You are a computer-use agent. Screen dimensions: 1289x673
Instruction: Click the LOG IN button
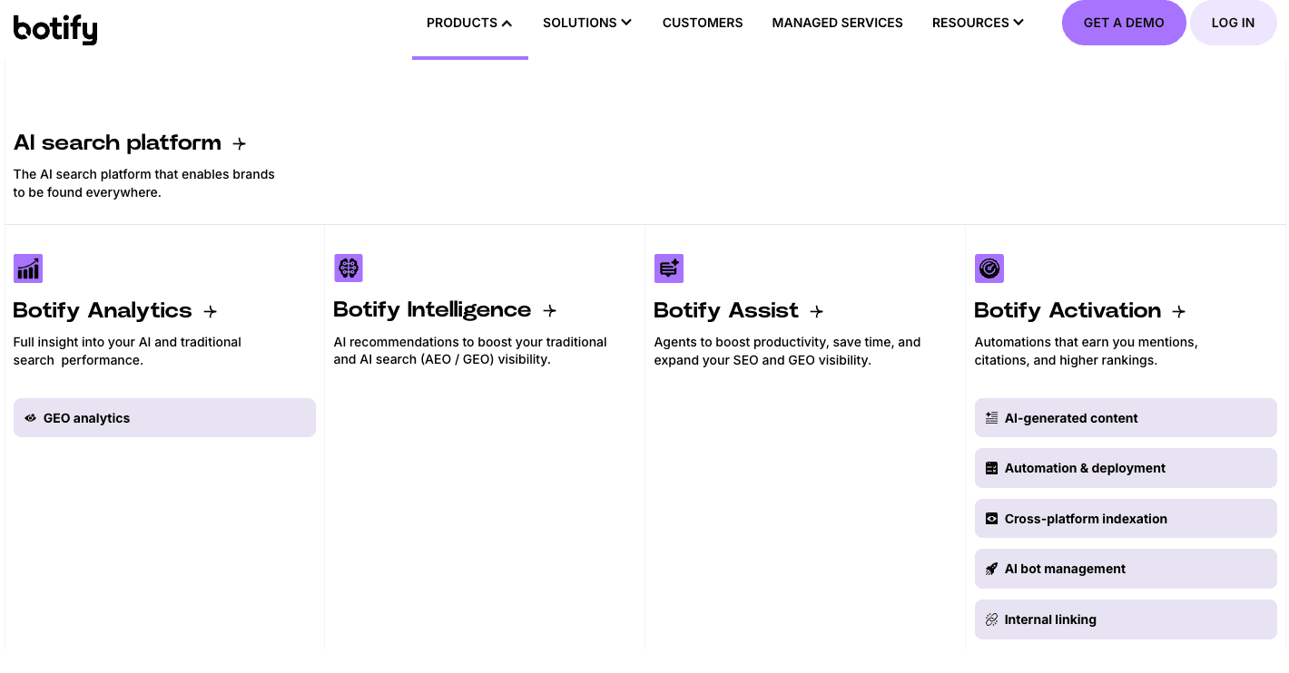1233,23
